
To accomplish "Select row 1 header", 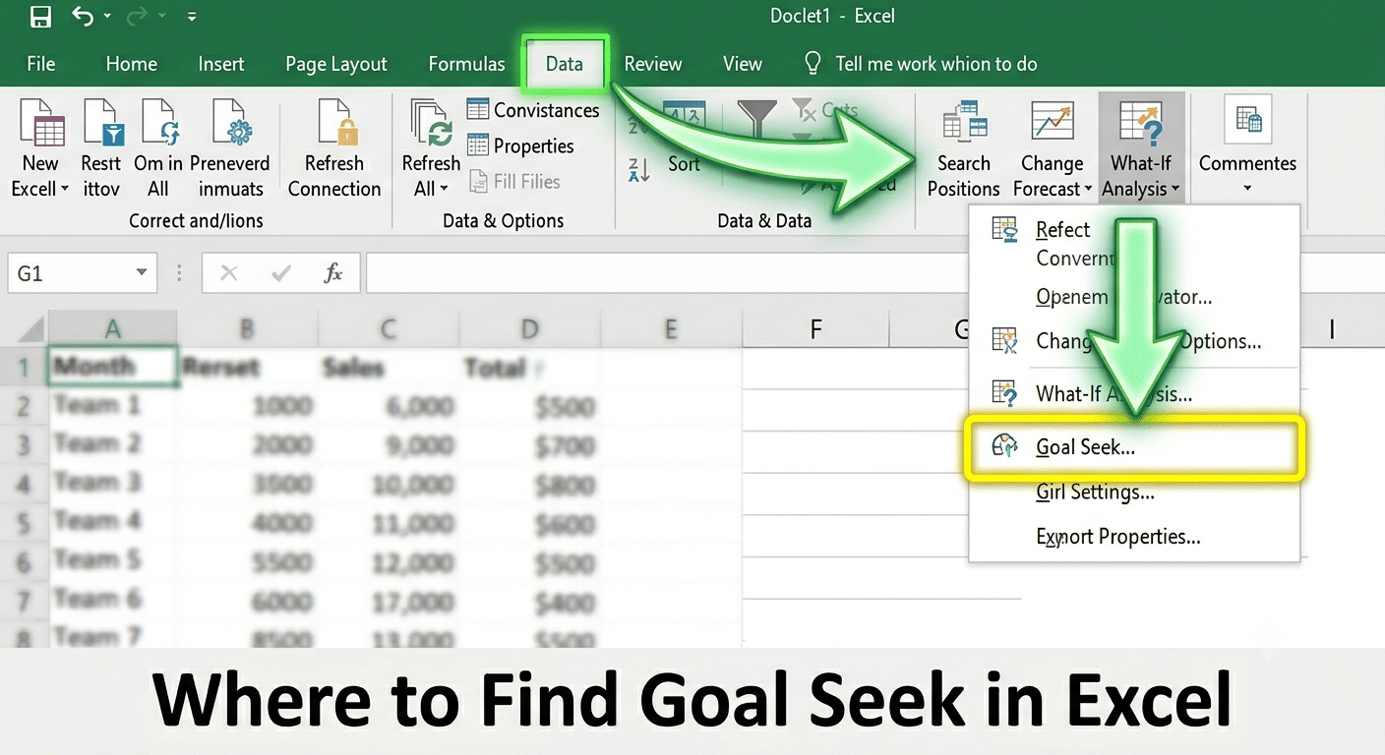I will [25, 368].
